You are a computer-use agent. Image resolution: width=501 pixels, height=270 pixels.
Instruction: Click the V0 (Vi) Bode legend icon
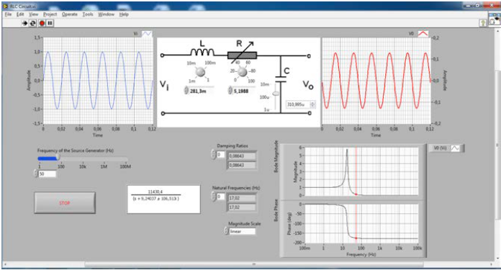point(456,148)
